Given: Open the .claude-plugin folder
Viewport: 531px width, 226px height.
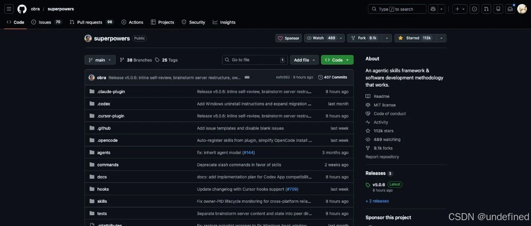Looking at the screenshot, I should pyautogui.click(x=111, y=92).
